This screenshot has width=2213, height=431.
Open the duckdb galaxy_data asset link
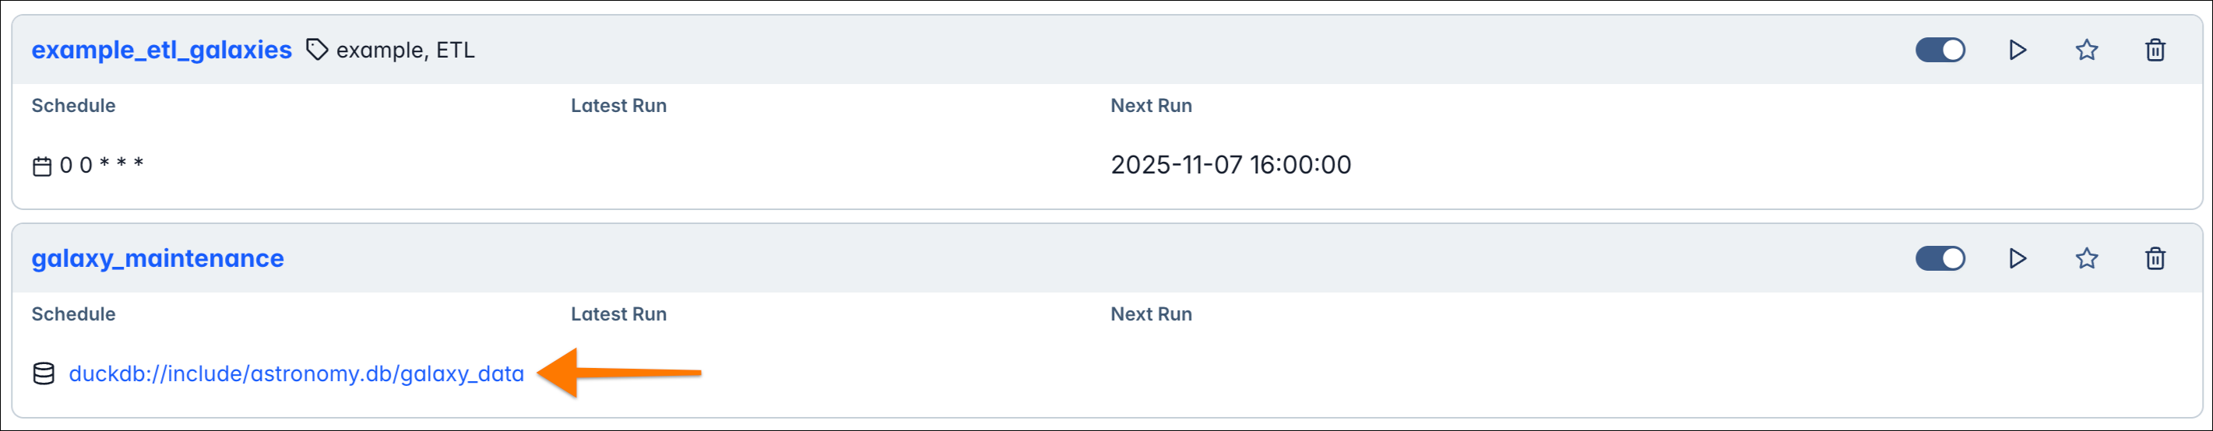(x=297, y=373)
